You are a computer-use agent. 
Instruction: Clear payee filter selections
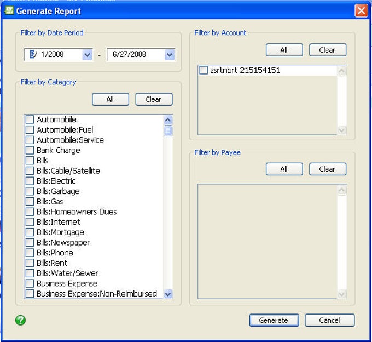pos(328,169)
